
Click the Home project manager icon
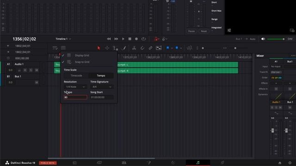pos(280,163)
